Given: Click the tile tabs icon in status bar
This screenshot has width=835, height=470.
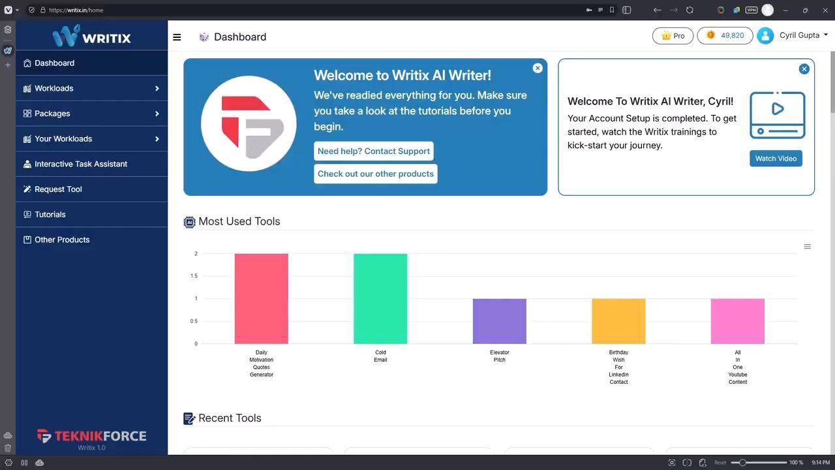Looking at the screenshot, I should 687,463.
